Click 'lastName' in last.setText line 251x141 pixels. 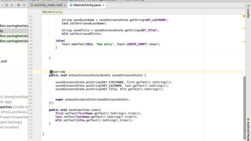click(x=83, y=117)
